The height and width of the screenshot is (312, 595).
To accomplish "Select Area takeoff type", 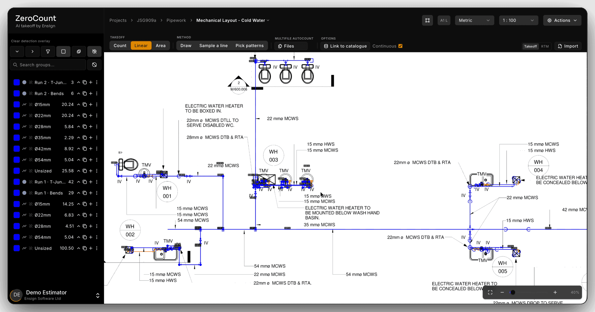I will 161,46.
